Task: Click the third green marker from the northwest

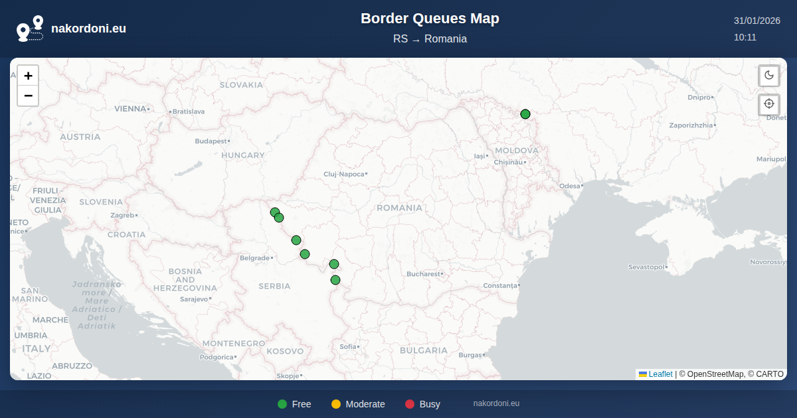Action: [x=296, y=240]
